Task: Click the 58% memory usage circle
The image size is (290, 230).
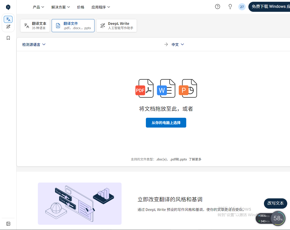Action: tap(278, 218)
